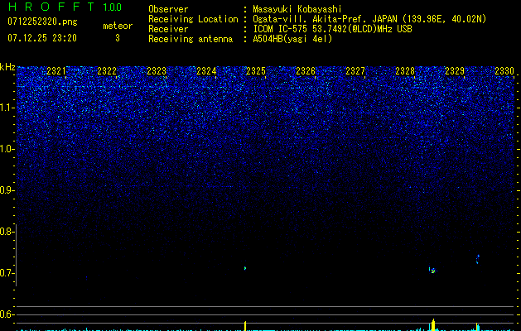
Task: Click the 'meteor' count label
Action: 118,26
